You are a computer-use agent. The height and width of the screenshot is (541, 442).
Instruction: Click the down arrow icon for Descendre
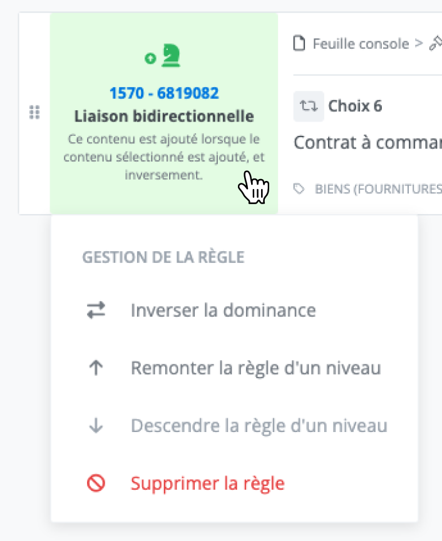(x=96, y=425)
